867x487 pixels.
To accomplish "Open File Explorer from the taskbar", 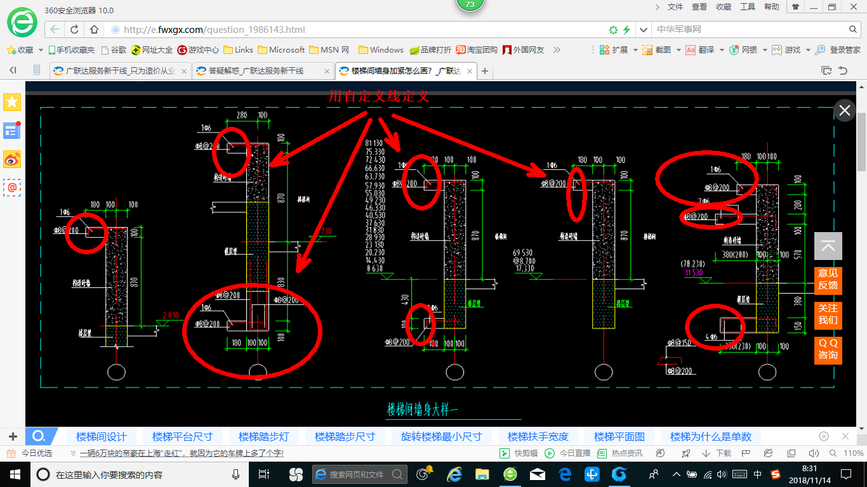I will coord(482,474).
